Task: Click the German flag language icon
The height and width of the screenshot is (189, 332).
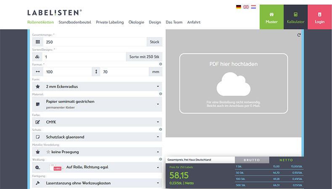Action: point(239,7)
